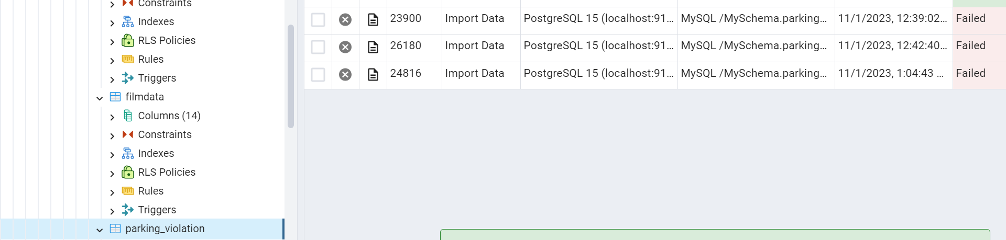1006x240 pixels.
Task: Click the stop icon for process 23900
Action: click(x=345, y=20)
